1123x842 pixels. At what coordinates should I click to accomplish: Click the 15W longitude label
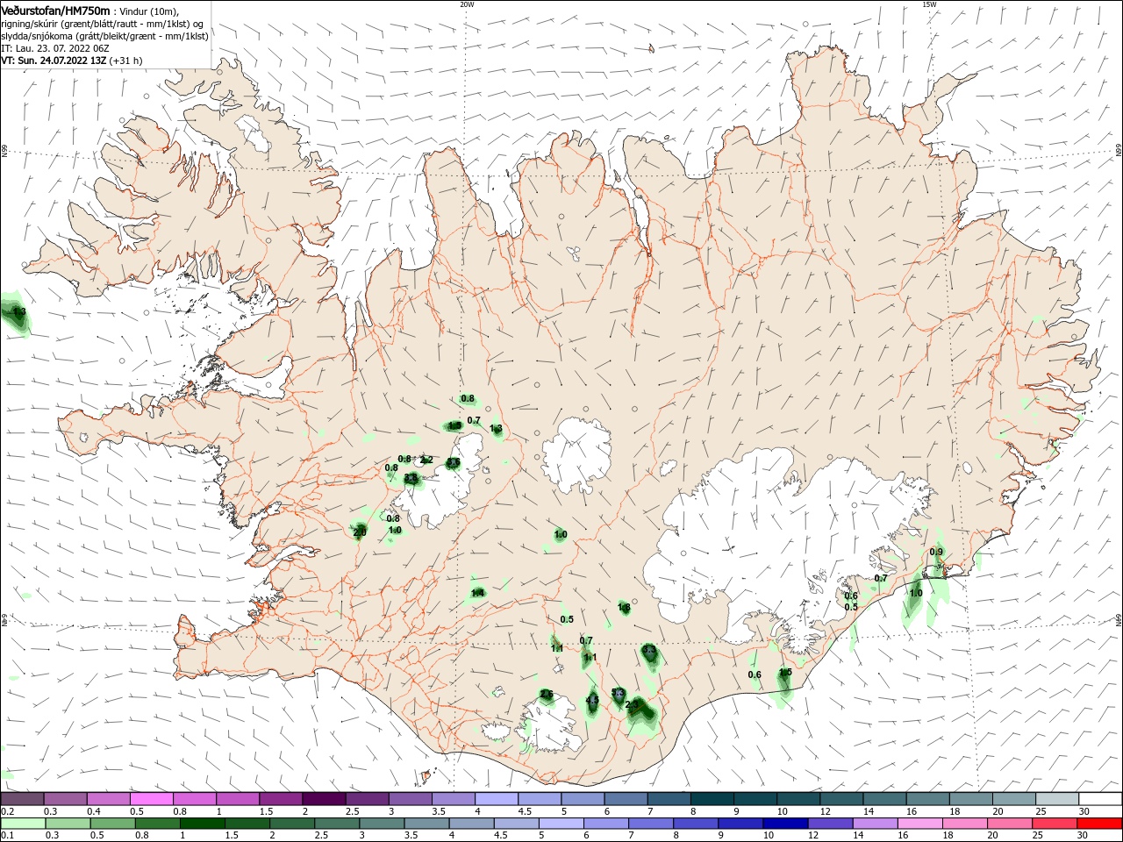(x=928, y=4)
